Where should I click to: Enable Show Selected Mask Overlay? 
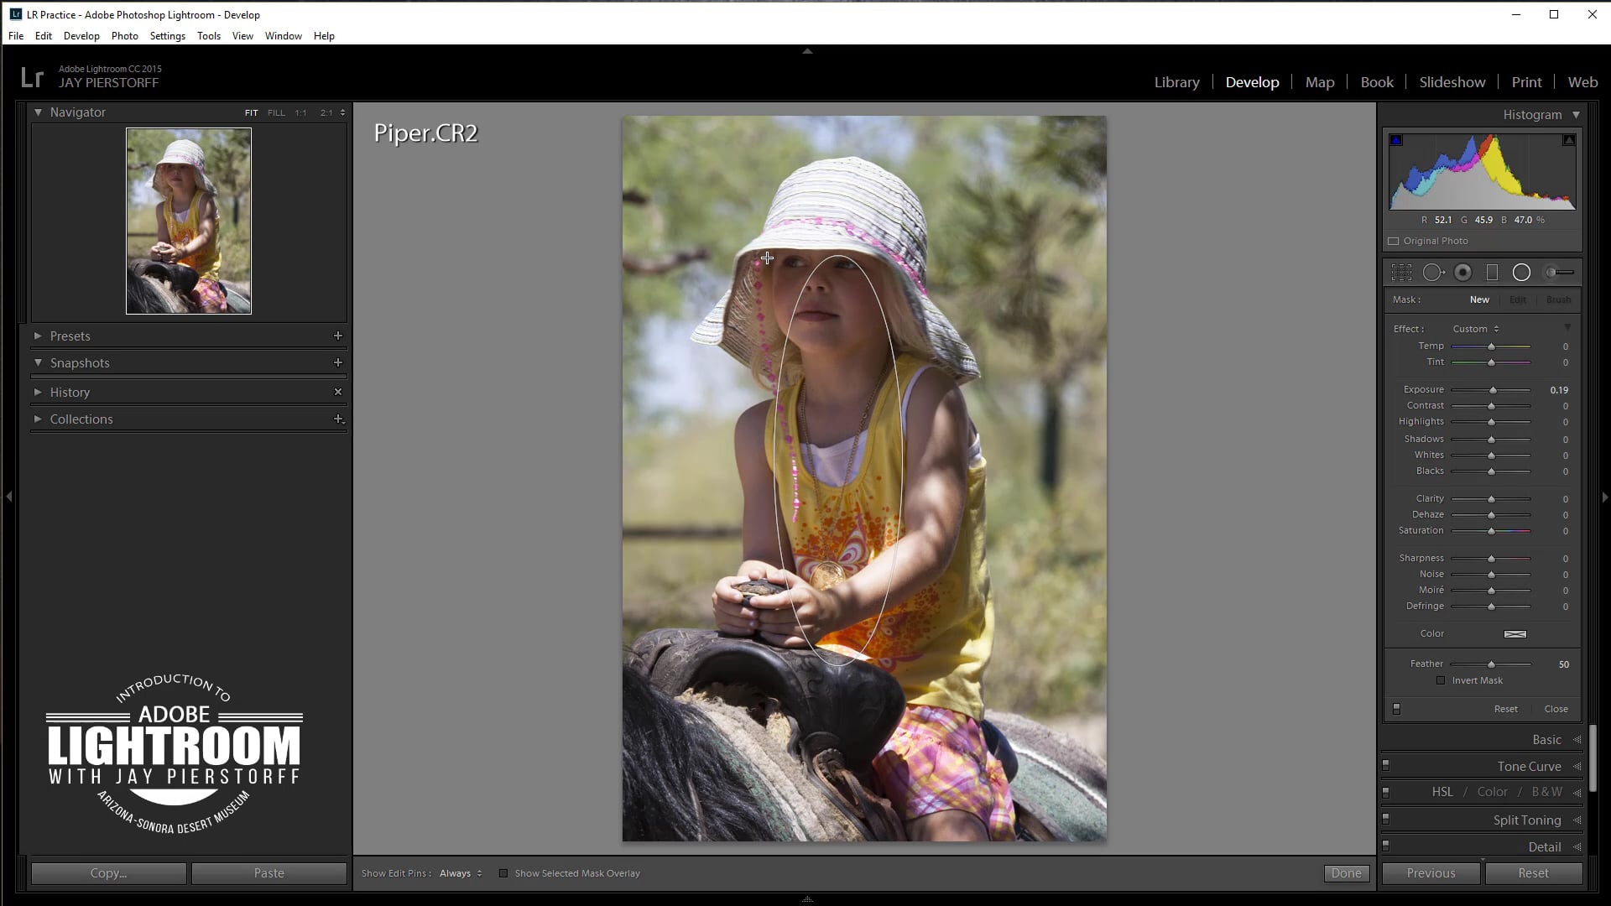tap(503, 873)
